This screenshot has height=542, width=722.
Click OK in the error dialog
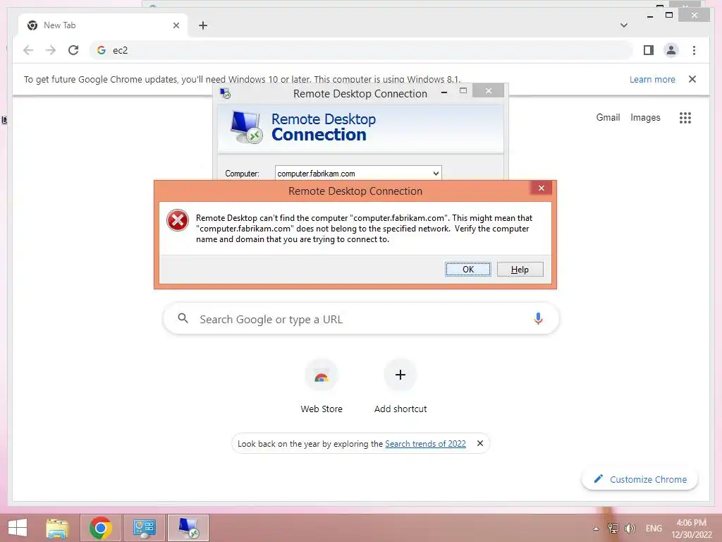tap(468, 270)
